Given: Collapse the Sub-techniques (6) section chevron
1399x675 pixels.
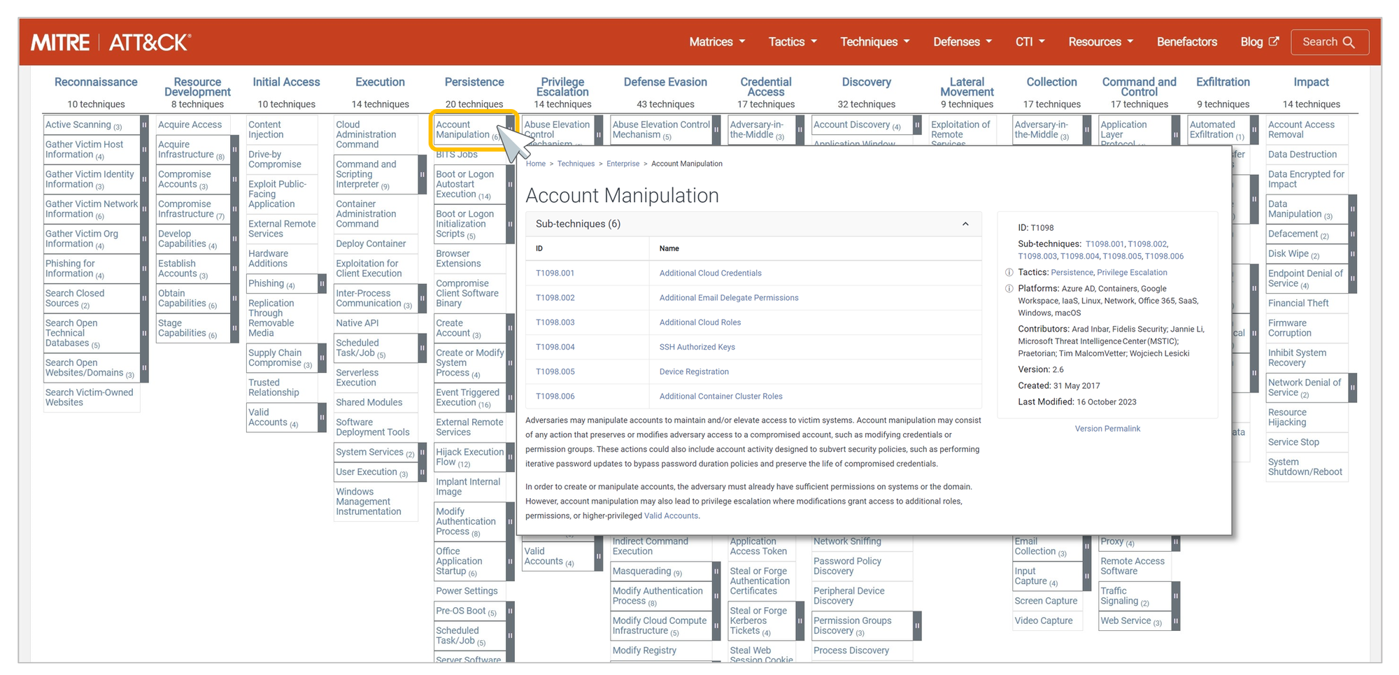Looking at the screenshot, I should point(965,224).
